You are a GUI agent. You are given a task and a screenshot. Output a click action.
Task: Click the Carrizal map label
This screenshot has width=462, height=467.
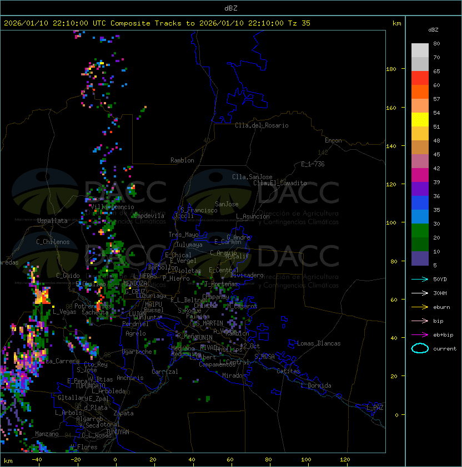point(164,372)
